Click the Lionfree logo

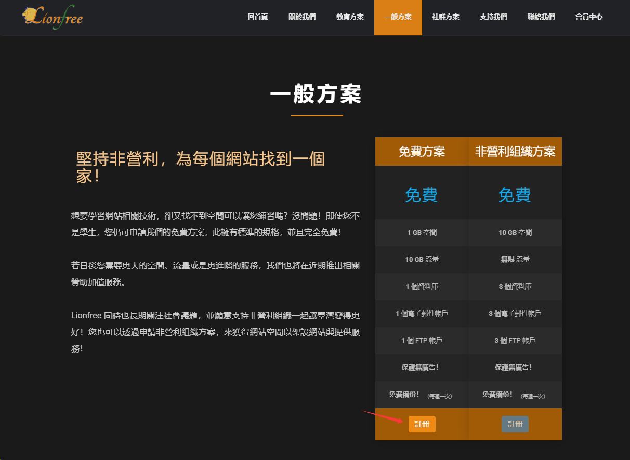click(52, 16)
